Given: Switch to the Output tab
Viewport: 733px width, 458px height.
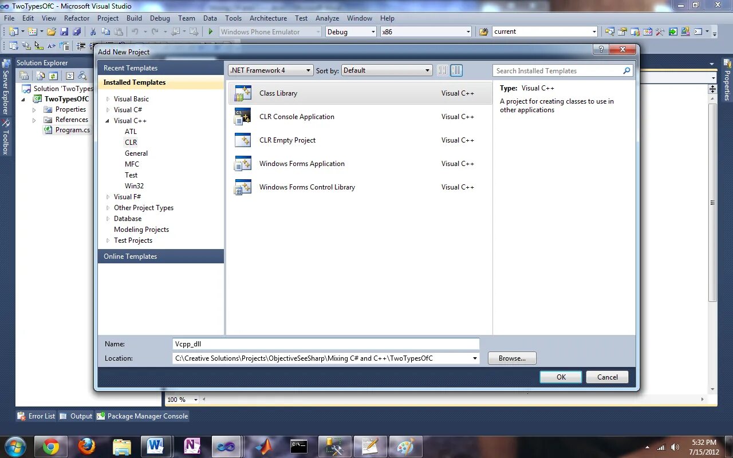Looking at the screenshot, I should [x=76, y=416].
